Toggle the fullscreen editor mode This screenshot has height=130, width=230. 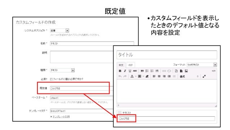click(204, 77)
